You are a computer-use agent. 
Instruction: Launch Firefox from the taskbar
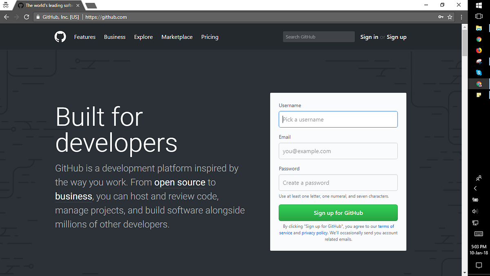tap(479, 50)
